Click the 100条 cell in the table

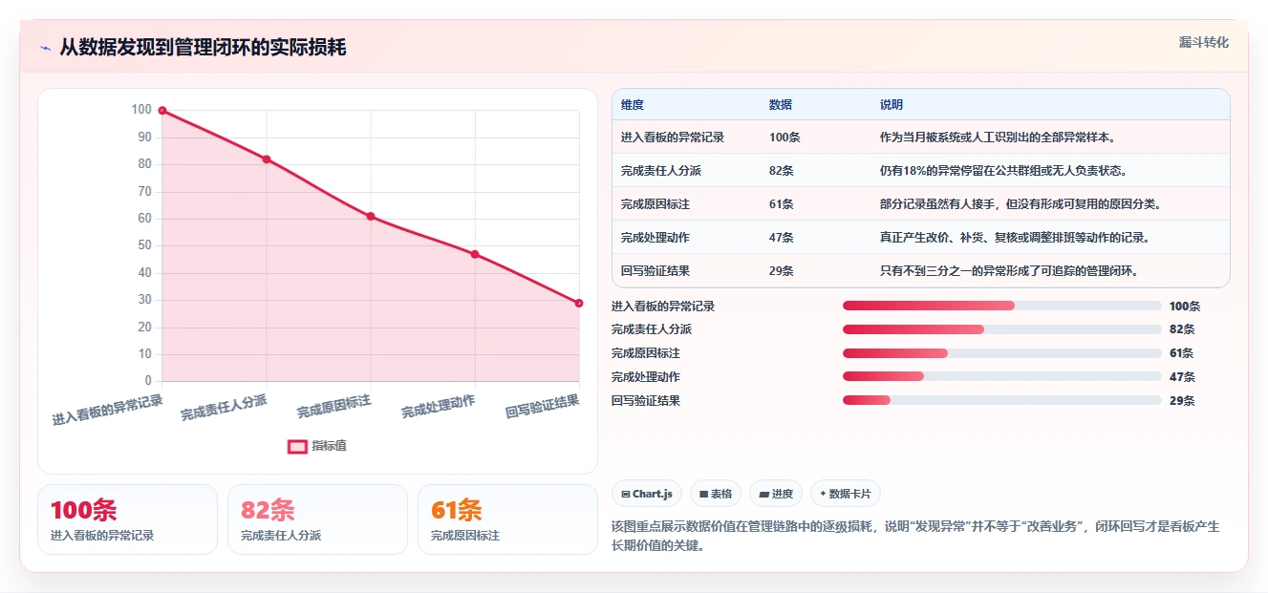[784, 138]
